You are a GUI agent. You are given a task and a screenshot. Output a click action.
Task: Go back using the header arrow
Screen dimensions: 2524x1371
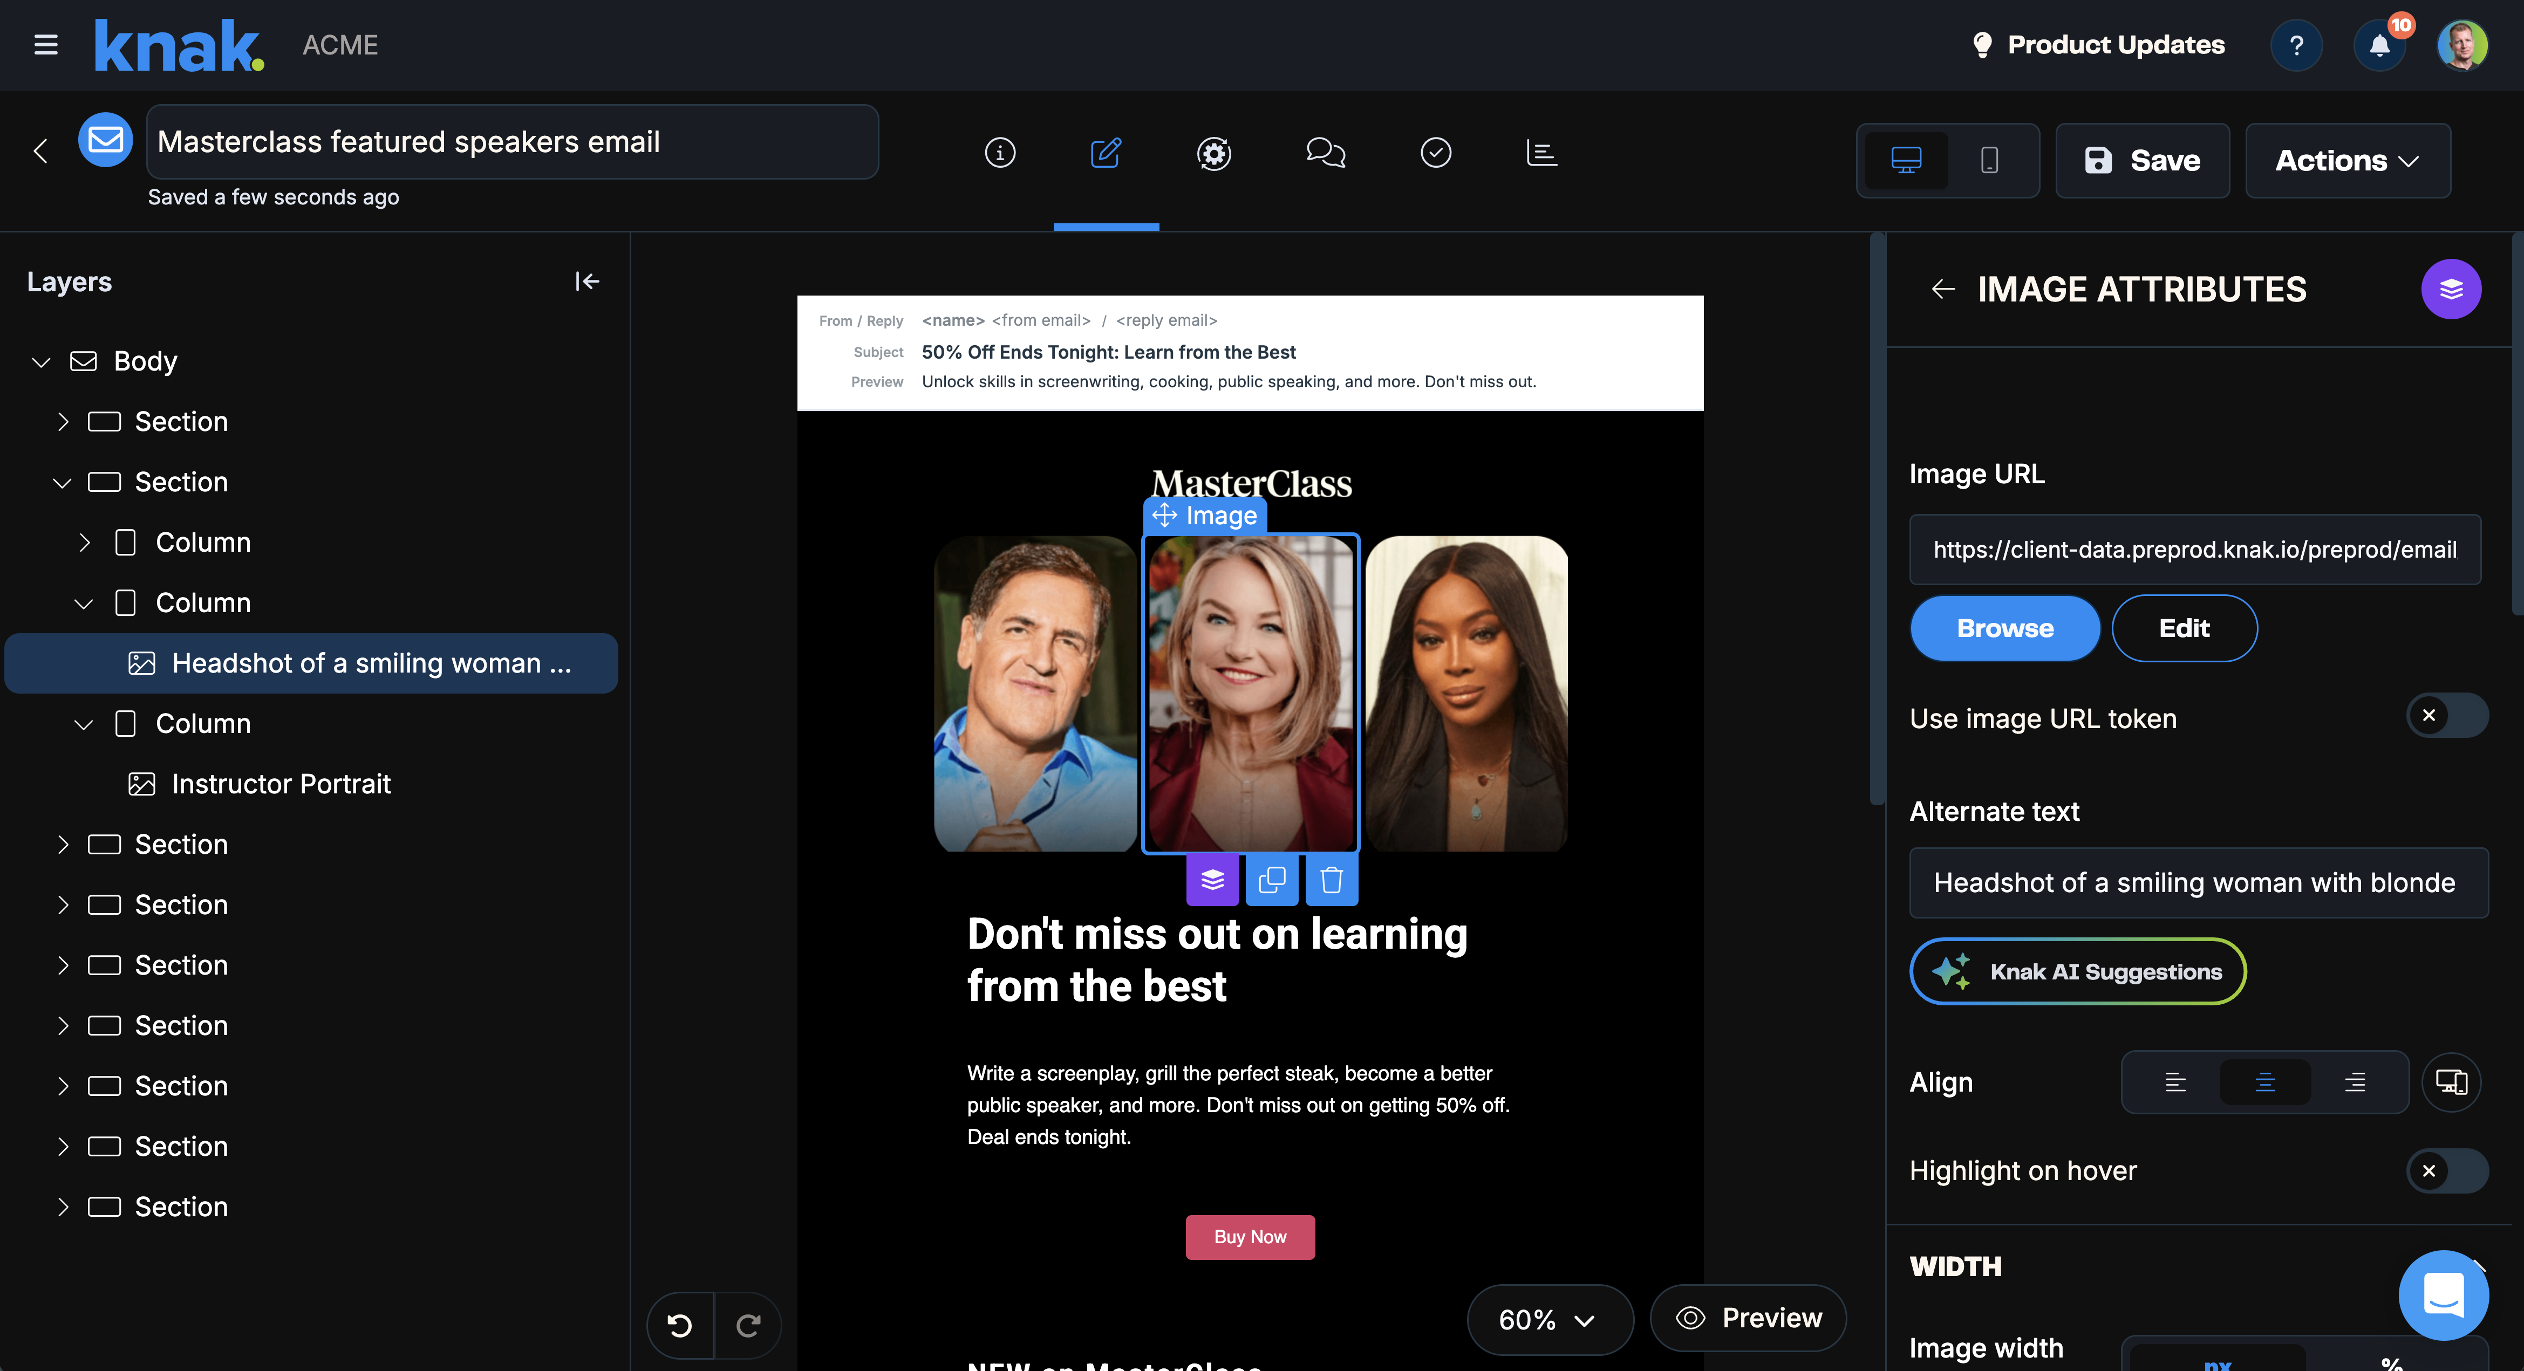pyautogui.click(x=40, y=151)
